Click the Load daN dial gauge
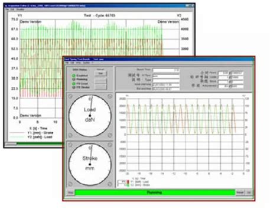This screenshot has height=219, width=280. 90,116
